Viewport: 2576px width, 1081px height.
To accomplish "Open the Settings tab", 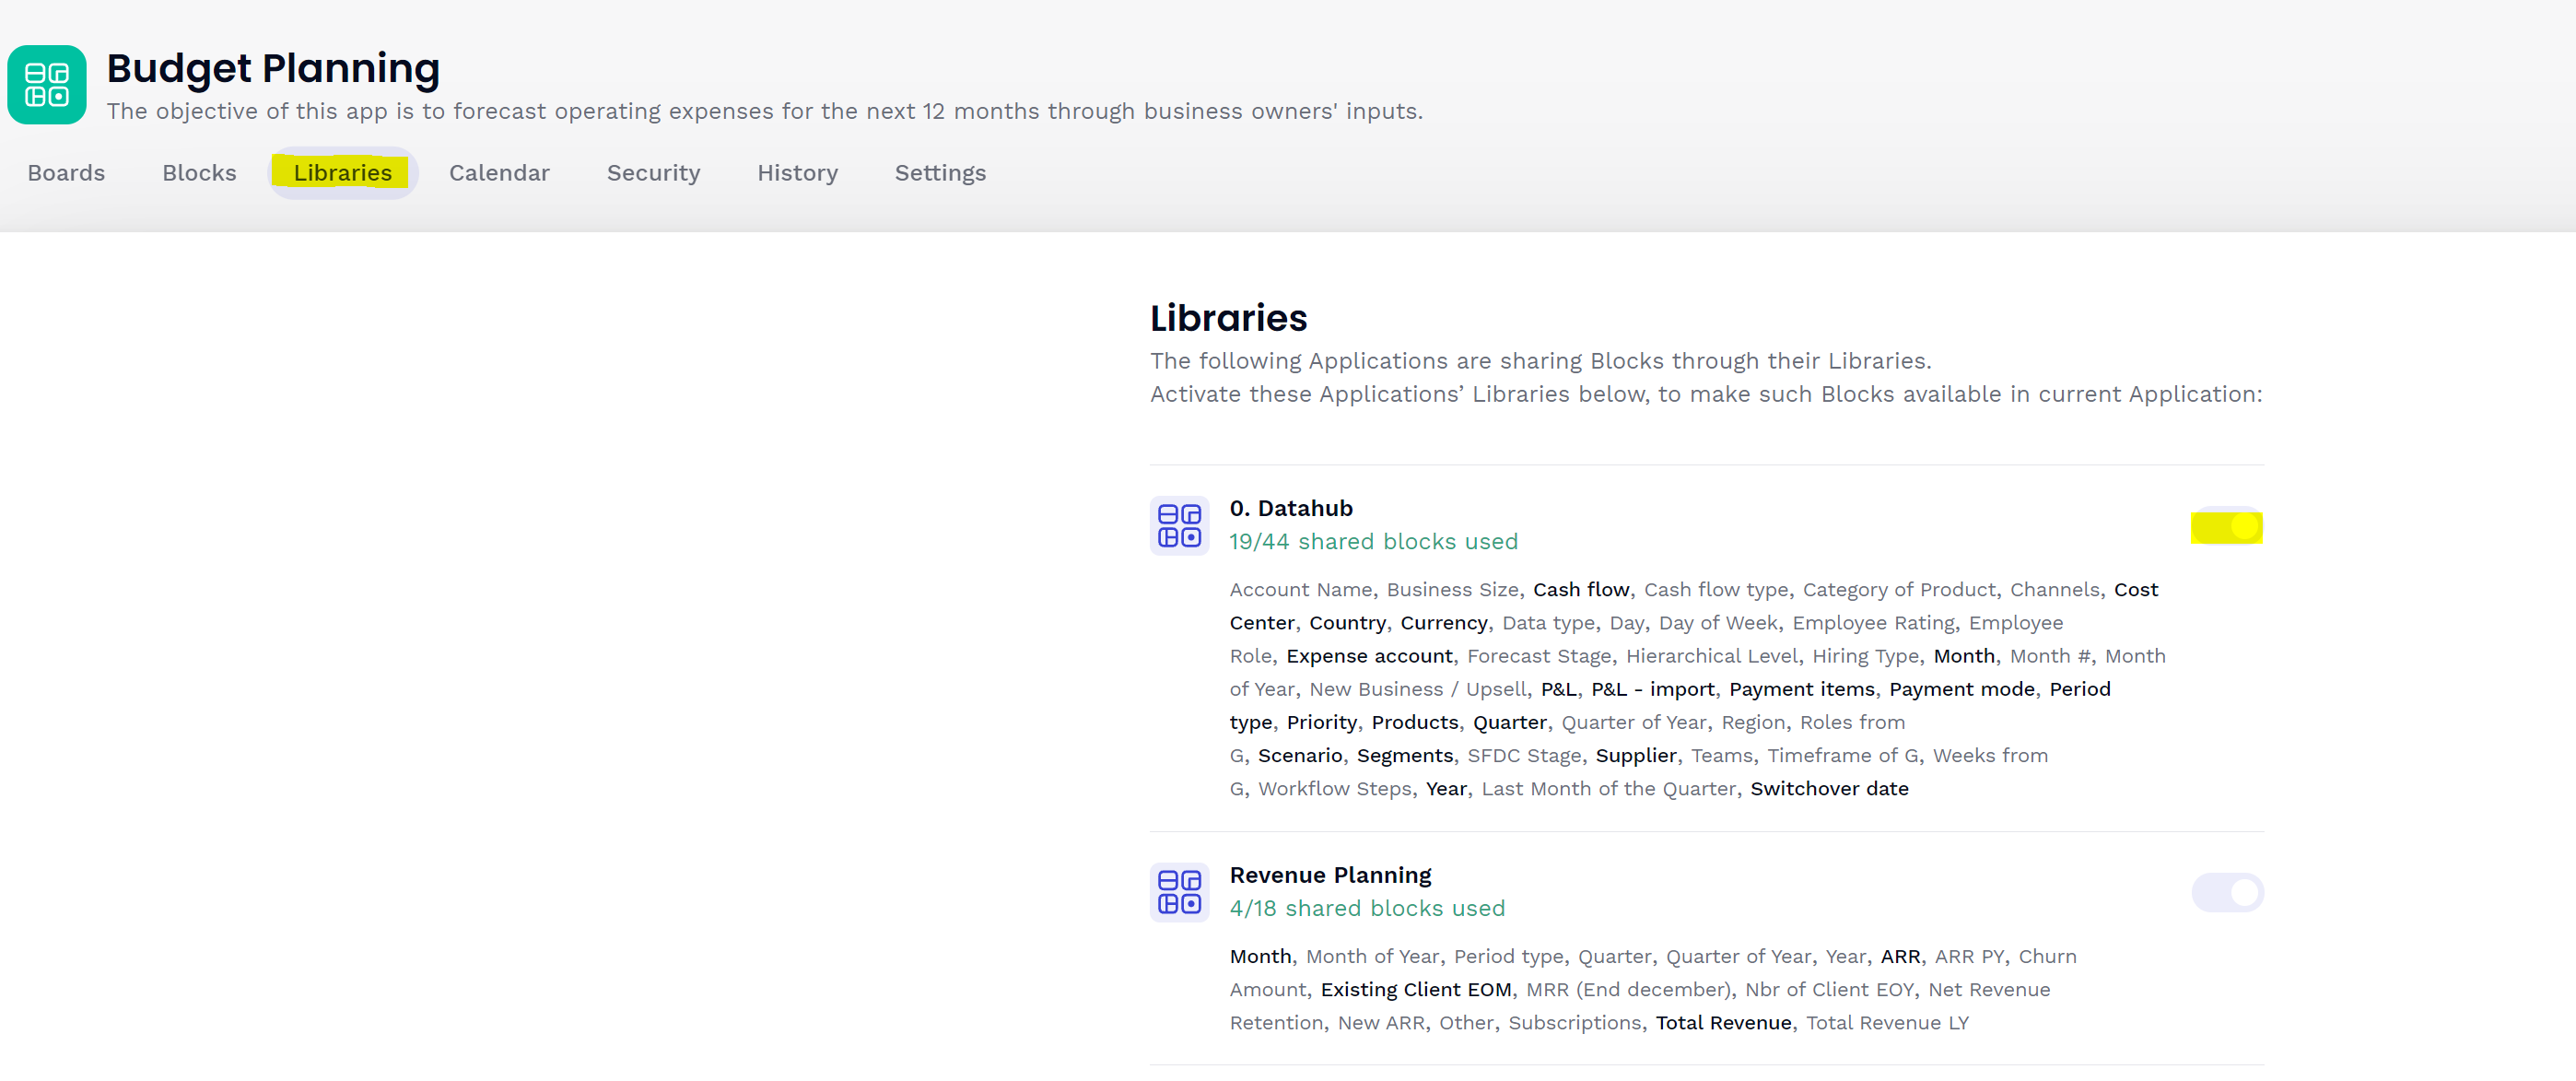I will coord(940,173).
